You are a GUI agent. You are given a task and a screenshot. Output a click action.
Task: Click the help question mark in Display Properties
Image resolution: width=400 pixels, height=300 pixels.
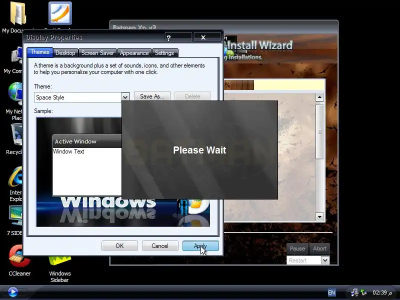[x=178, y=37]
